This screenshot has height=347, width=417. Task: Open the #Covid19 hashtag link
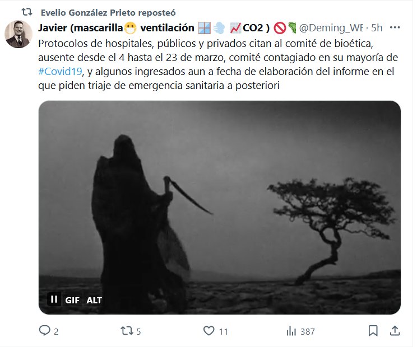pyautogui.click(x=60, y=72)
